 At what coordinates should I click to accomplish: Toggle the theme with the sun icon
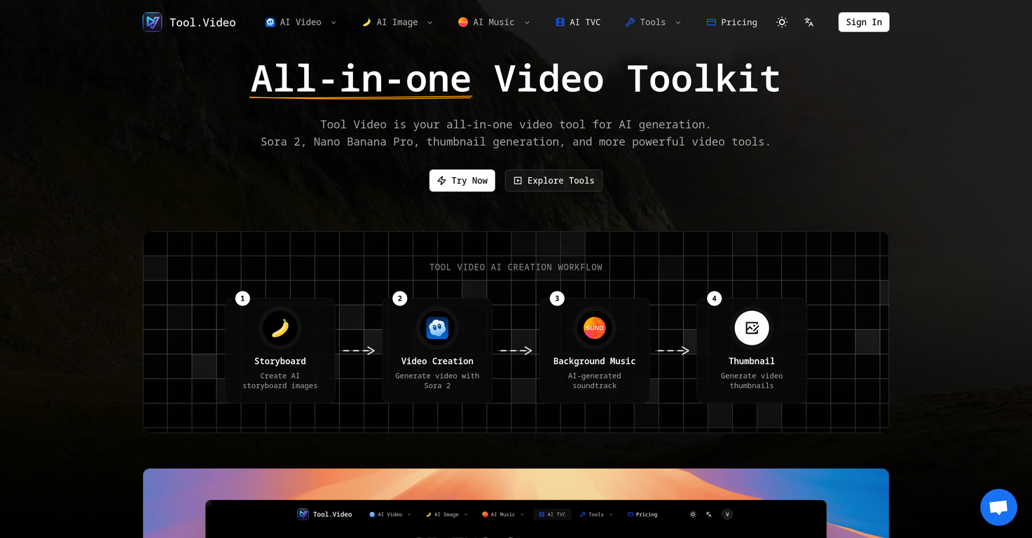click(x=781, y=22)
